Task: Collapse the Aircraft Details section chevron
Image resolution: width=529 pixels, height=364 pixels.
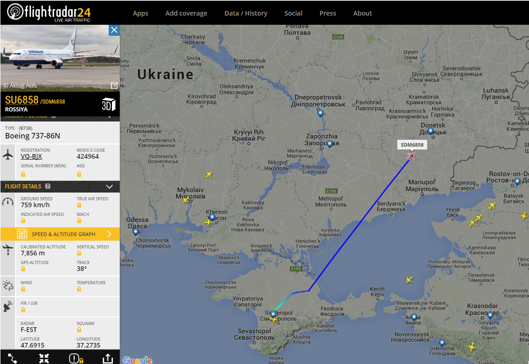Action: (x=109, y=116)
